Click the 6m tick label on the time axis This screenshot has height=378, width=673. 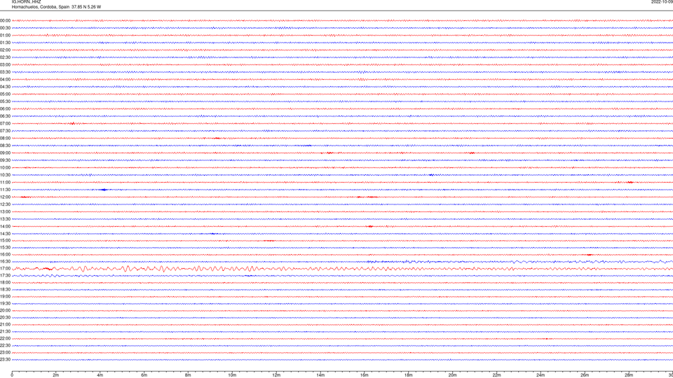(x=144, y=375)
